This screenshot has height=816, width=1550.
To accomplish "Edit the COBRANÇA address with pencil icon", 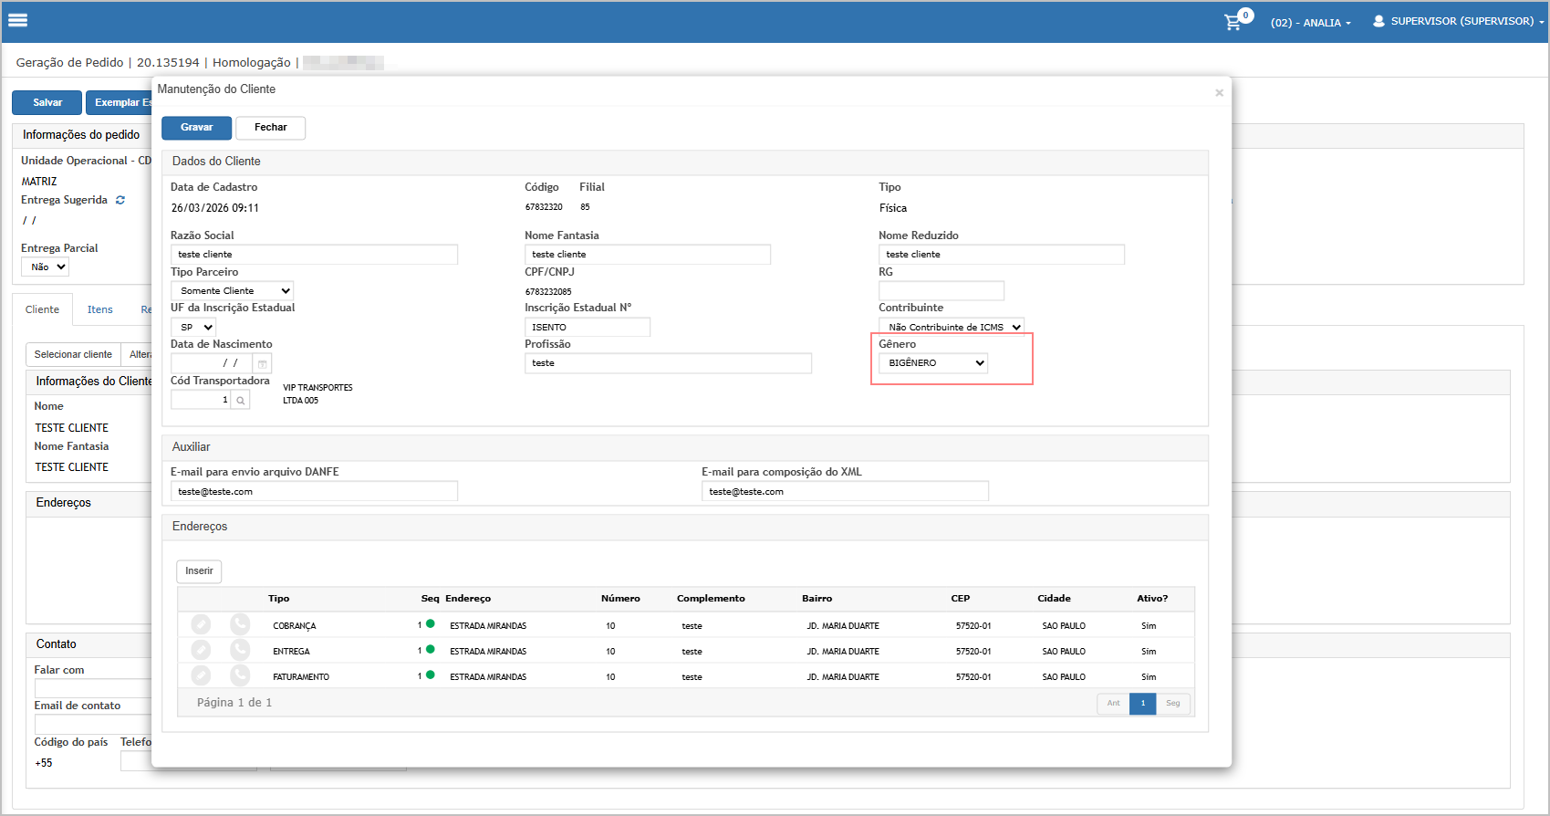I will point(201,624).
